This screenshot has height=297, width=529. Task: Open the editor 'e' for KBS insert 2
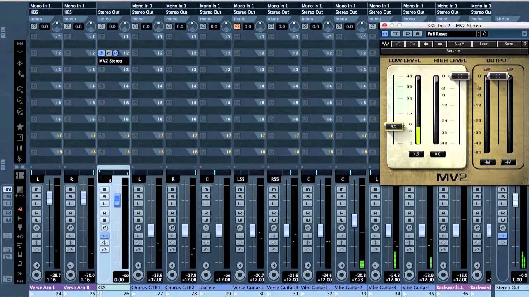tap(115, 53)
